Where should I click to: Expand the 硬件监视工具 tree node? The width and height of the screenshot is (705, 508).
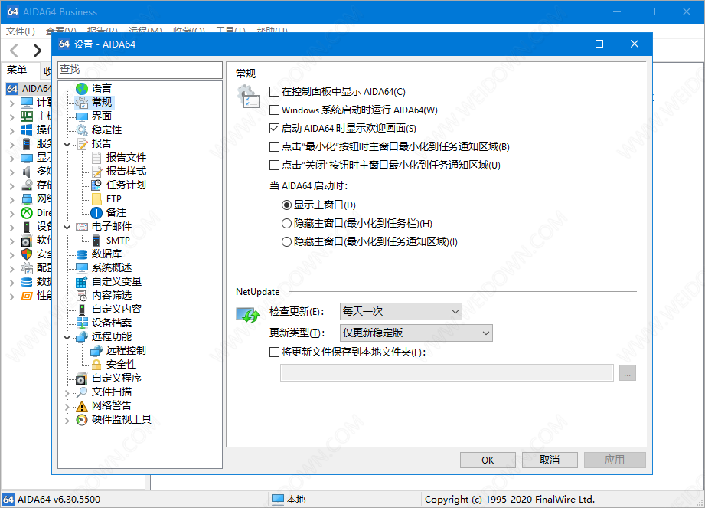(x=67, y=420)
